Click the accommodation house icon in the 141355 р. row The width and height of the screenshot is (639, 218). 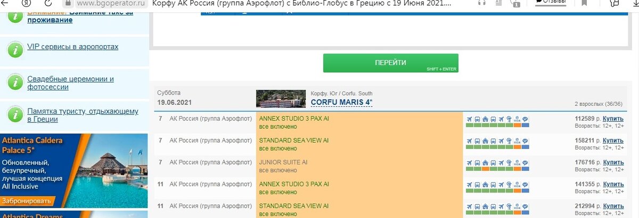[x=486, y=185]
